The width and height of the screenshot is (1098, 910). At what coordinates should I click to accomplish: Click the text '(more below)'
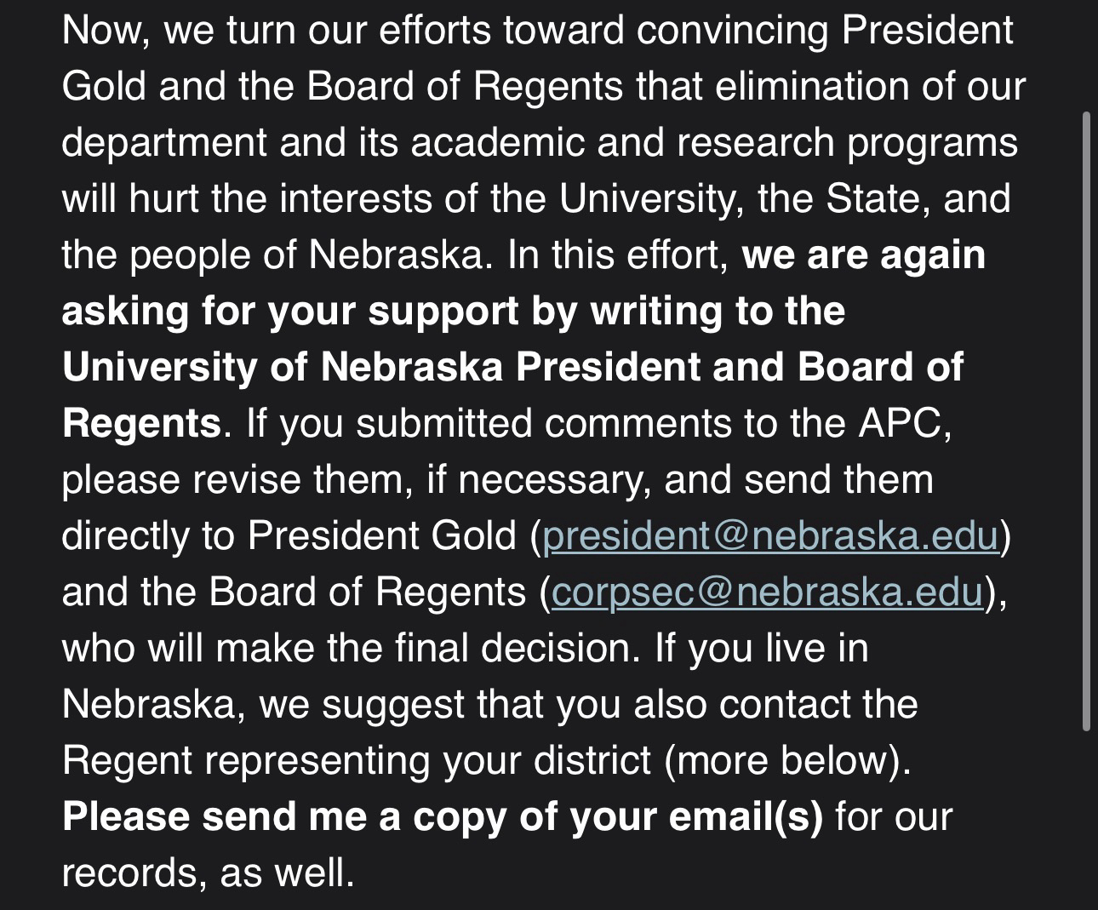787,760
